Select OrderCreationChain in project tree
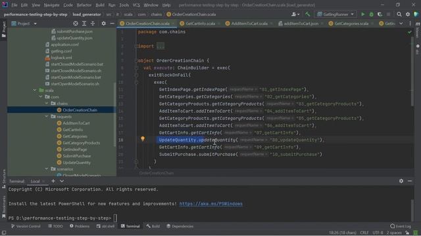 [x=80, y=110]
